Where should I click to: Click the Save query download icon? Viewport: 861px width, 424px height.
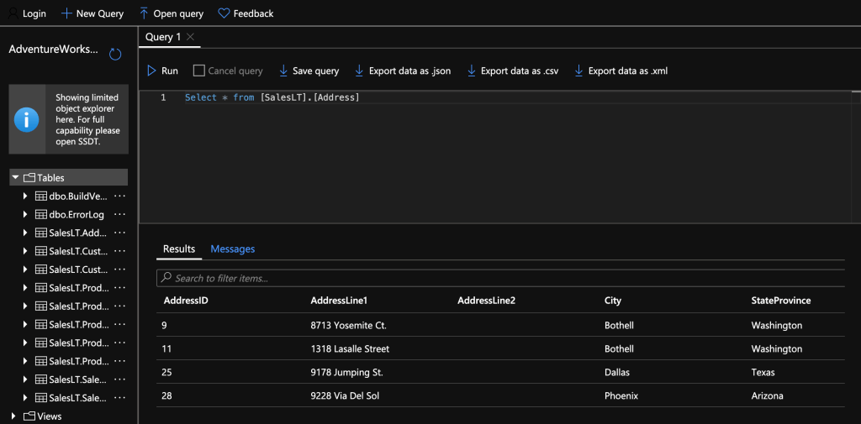click(x=283, y=71)
